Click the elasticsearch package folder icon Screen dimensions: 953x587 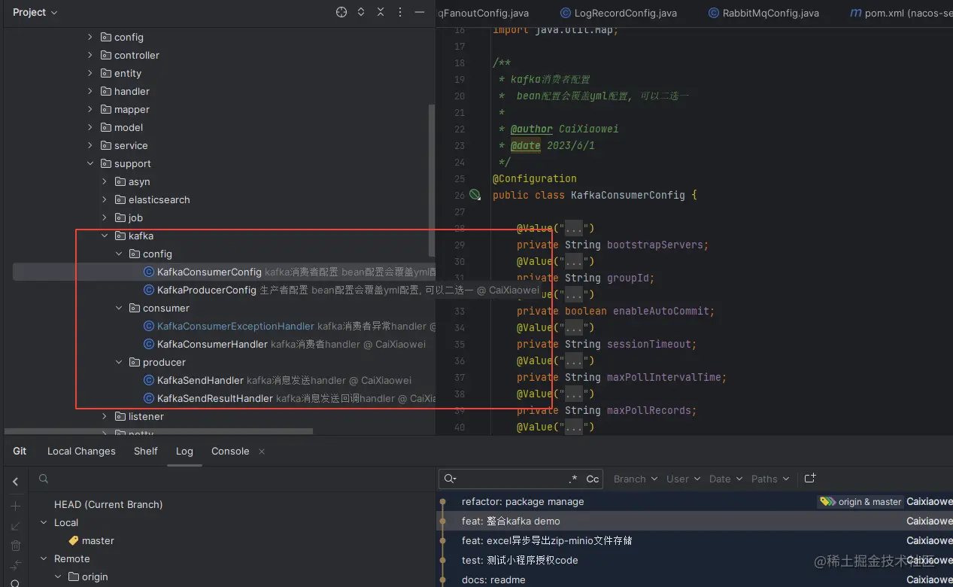pyautogui.click(x=120, y=199)
